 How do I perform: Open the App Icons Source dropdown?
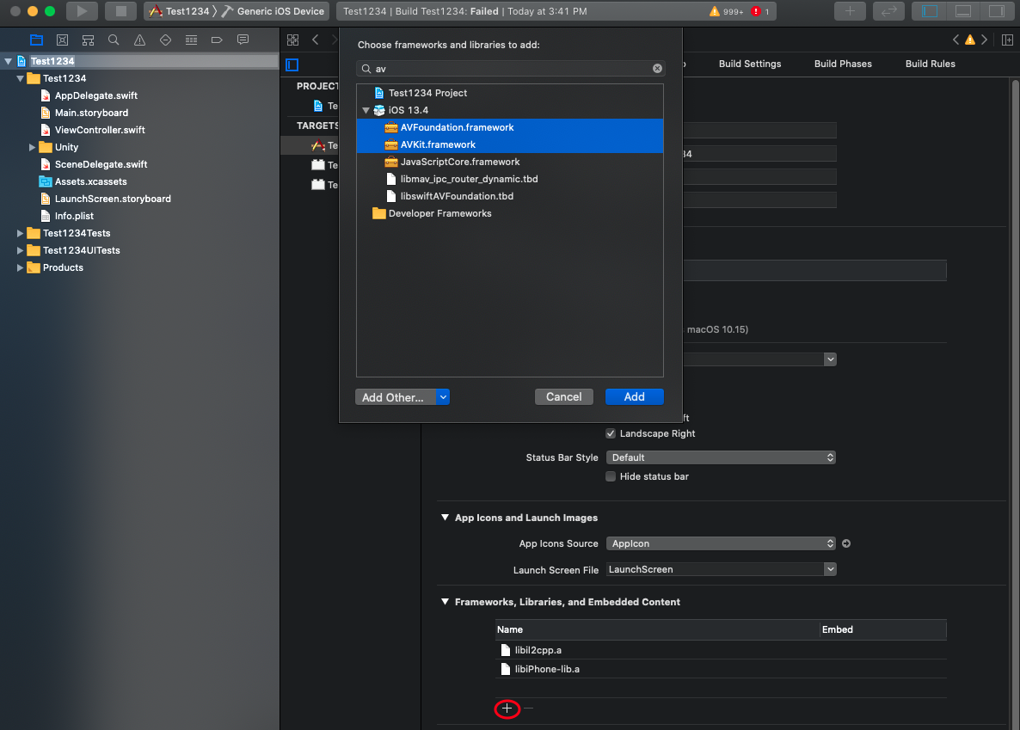tap(721, 543)
